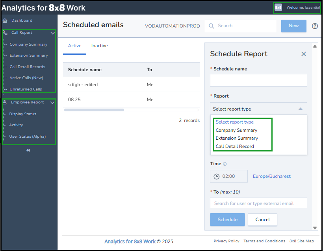Click the New button
Screen dimensions: 323x251
coord(293,26)
